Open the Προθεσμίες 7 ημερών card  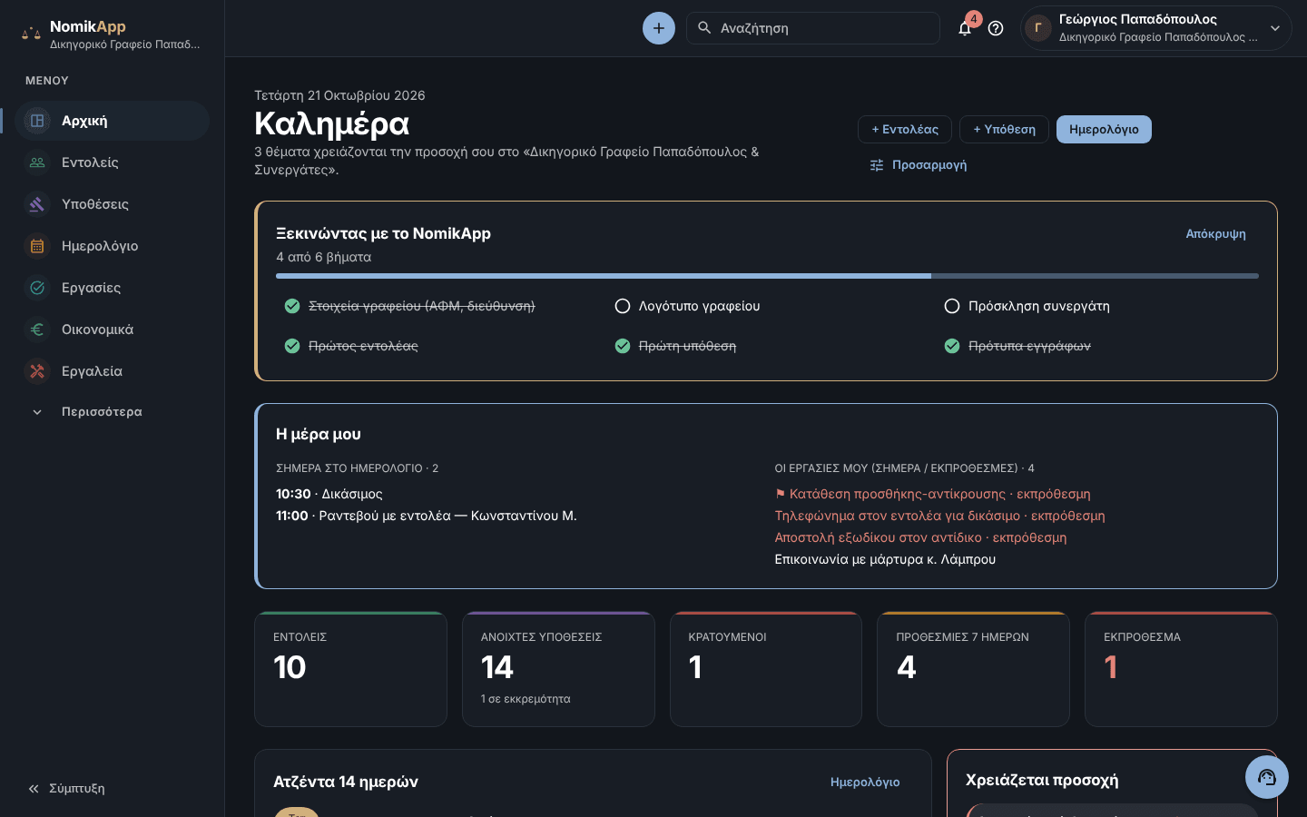pyautogui.click(x=973, y=669)
